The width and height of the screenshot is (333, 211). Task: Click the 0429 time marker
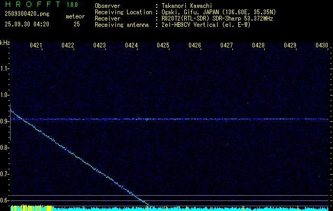290,45
